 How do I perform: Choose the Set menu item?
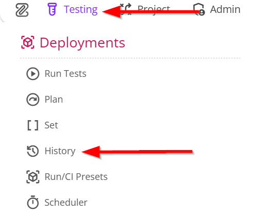click(x=52, y=125)
